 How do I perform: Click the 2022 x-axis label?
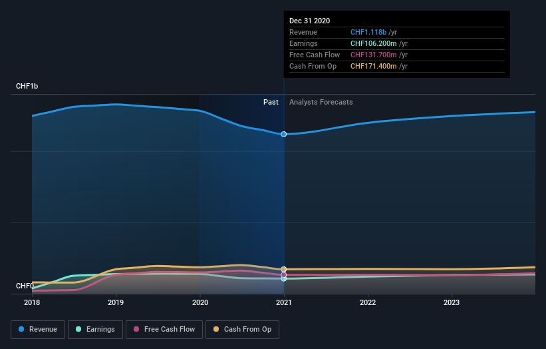(x=368, y=302)
